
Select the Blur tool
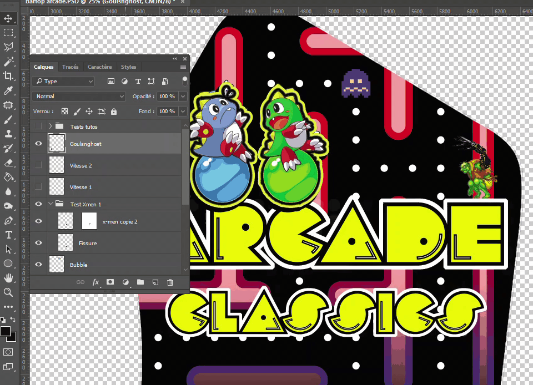click(8, 191)
